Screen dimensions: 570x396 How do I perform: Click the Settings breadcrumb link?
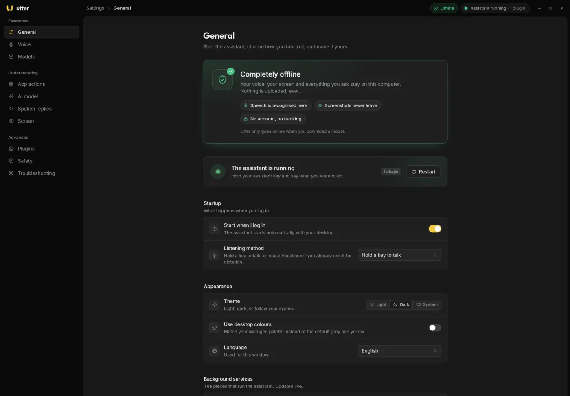(x=95, y=8)
